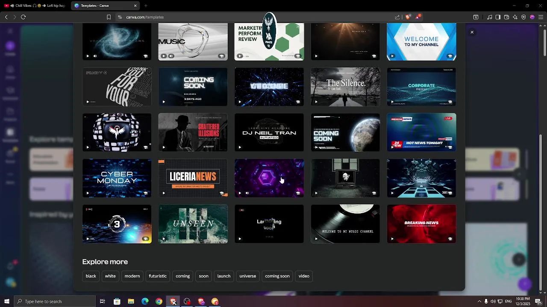The image size is (547, 307).
Task: Toggle sound on the swirling stars template
Action: pos(95,56)
